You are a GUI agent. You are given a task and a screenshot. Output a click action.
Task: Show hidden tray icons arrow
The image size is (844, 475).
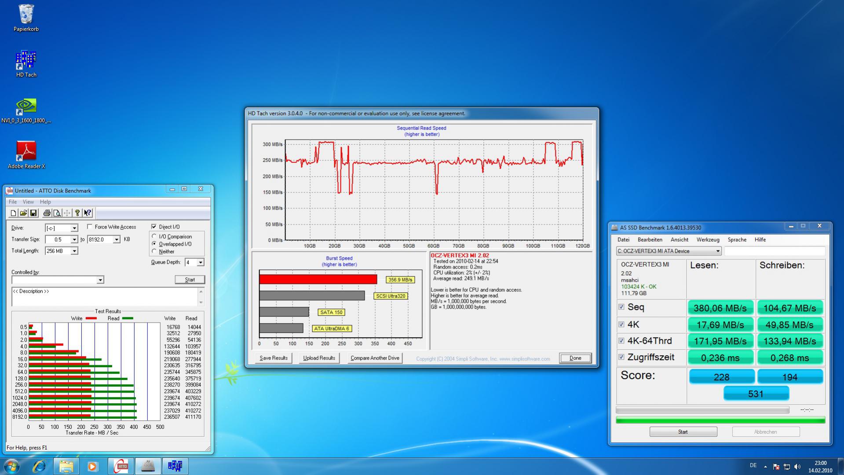765,467
